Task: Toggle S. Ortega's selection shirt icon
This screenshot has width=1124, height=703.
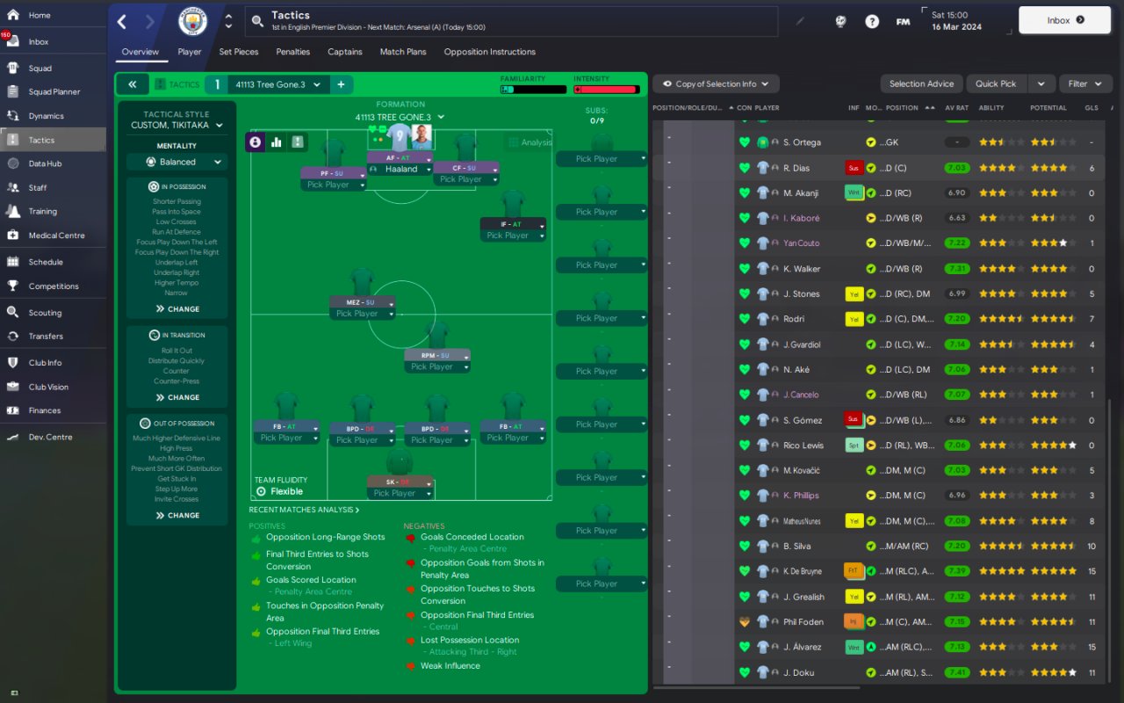Action: pos(763,142)
